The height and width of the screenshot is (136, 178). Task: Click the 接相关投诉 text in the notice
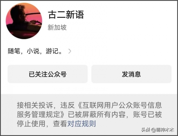point(35,105)
